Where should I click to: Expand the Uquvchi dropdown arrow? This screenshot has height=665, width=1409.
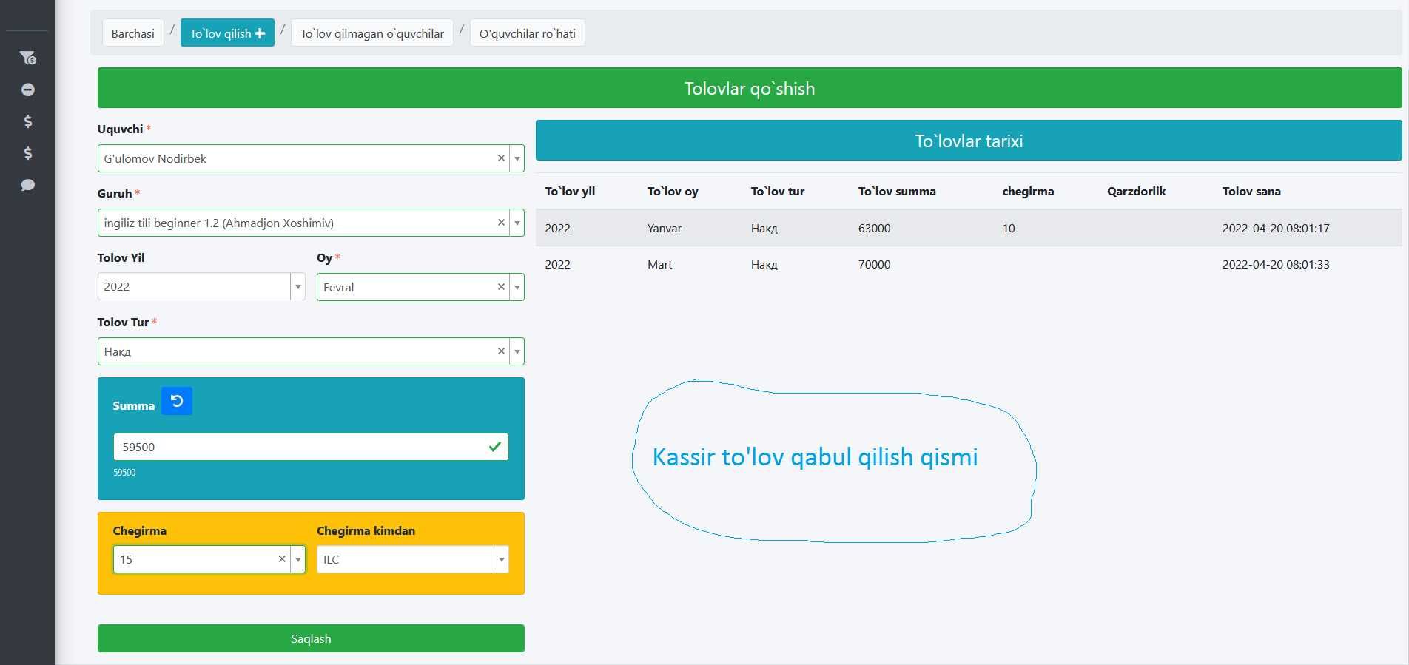[517, 158]
